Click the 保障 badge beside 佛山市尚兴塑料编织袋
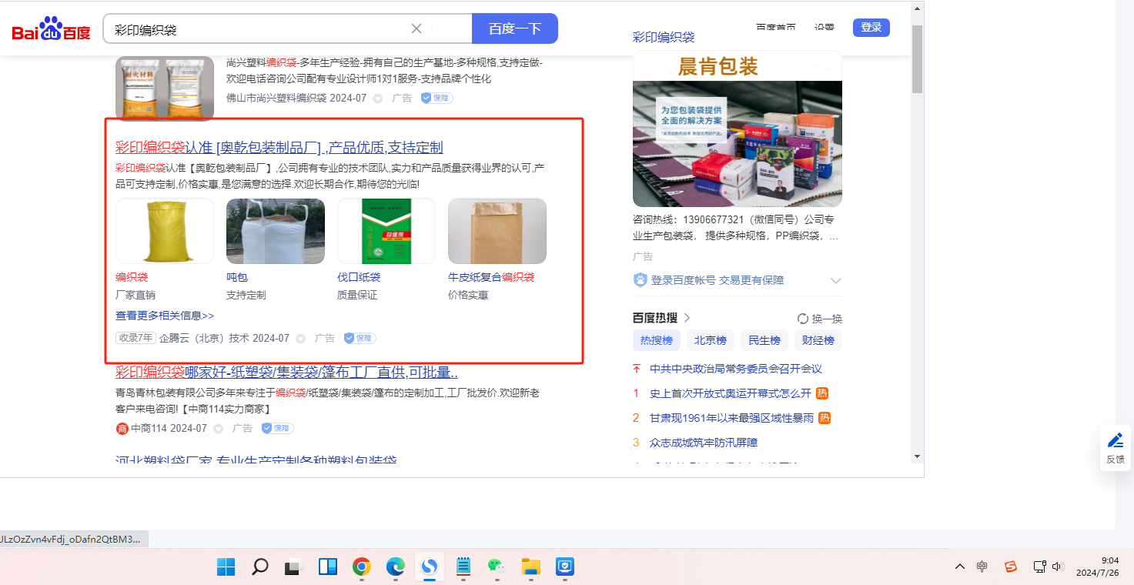The height and width of the screenshot is (585, 1134). [x=437, y=98]
